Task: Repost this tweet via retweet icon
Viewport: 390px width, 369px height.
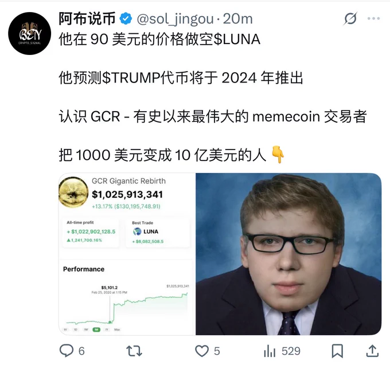Action: coord(134,351)
